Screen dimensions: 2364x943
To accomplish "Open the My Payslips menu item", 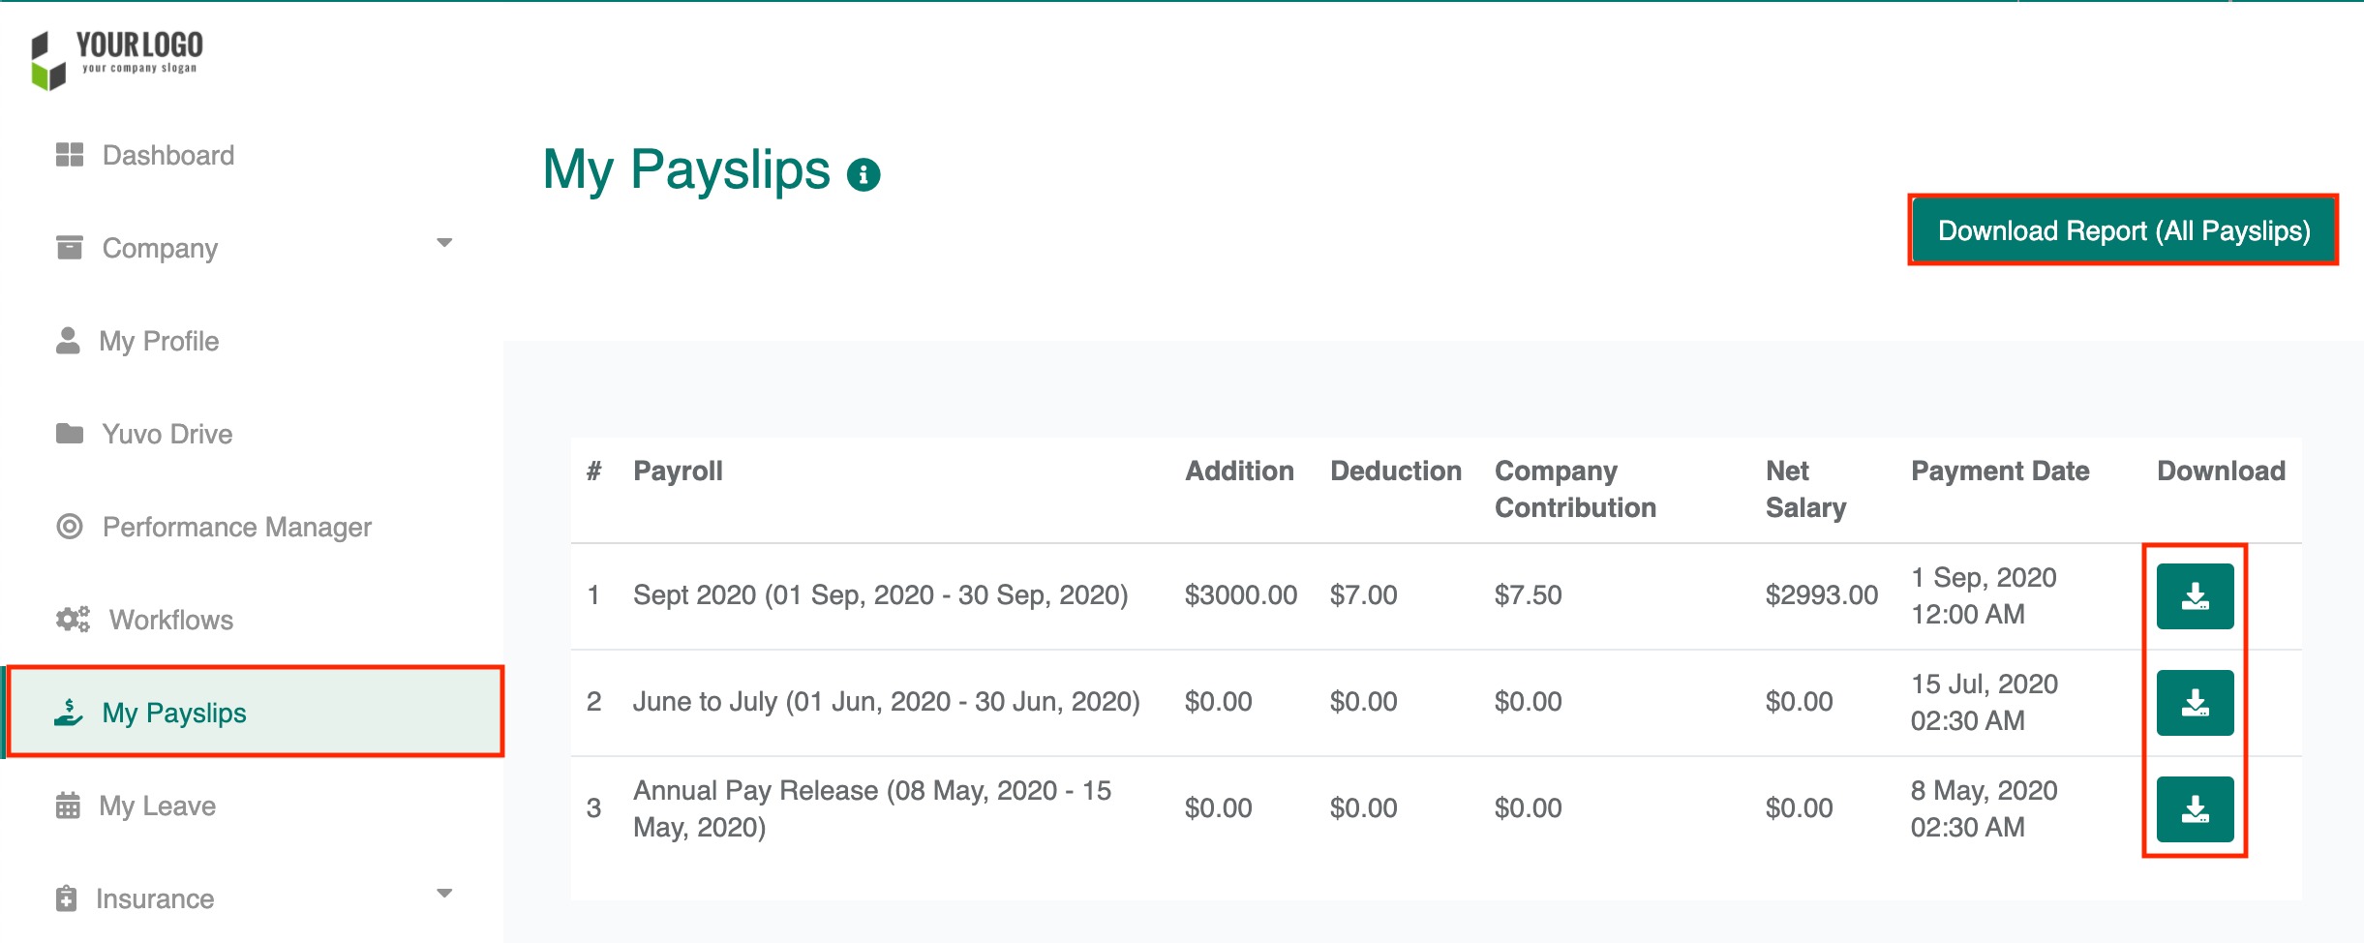I will tap(174, 714).
